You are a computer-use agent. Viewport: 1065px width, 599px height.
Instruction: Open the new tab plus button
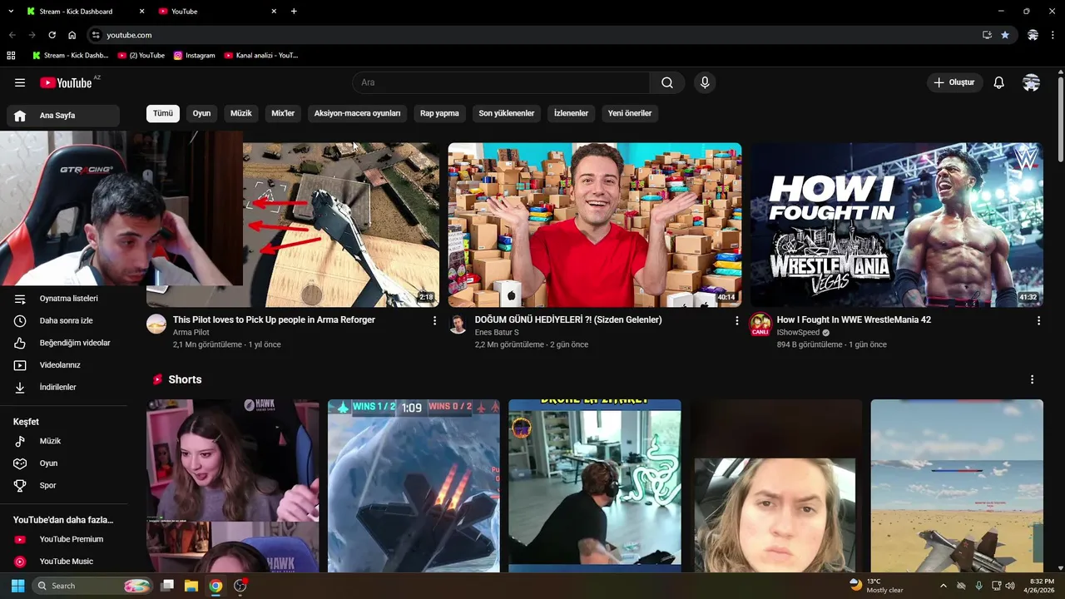(x=294, y=11)
